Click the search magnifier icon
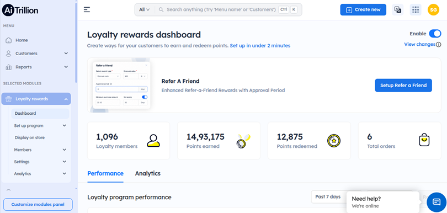 [161, 10]
